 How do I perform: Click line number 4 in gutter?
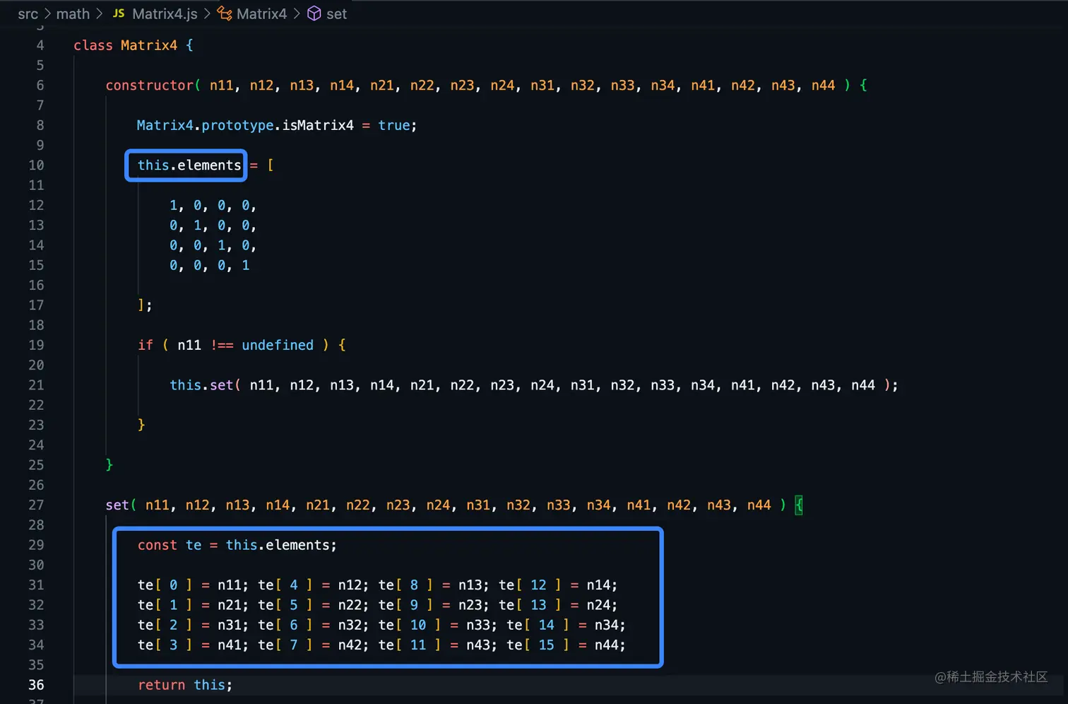point(40,45)
